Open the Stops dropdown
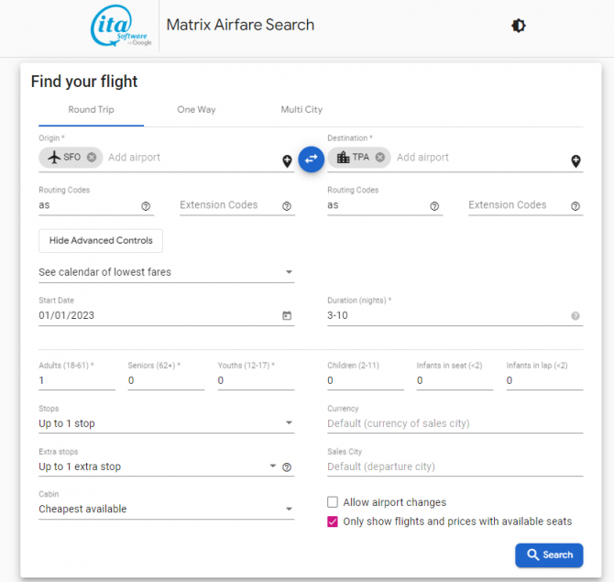 [x=167, y=423]
